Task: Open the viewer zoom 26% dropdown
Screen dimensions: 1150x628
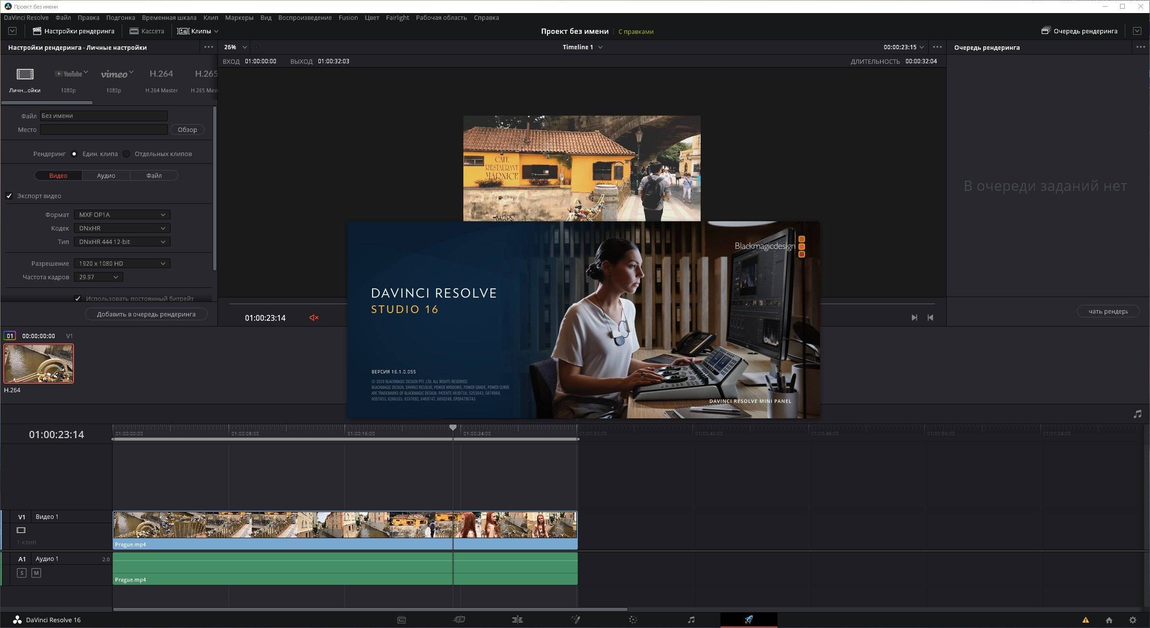Action: pos(235,47)
